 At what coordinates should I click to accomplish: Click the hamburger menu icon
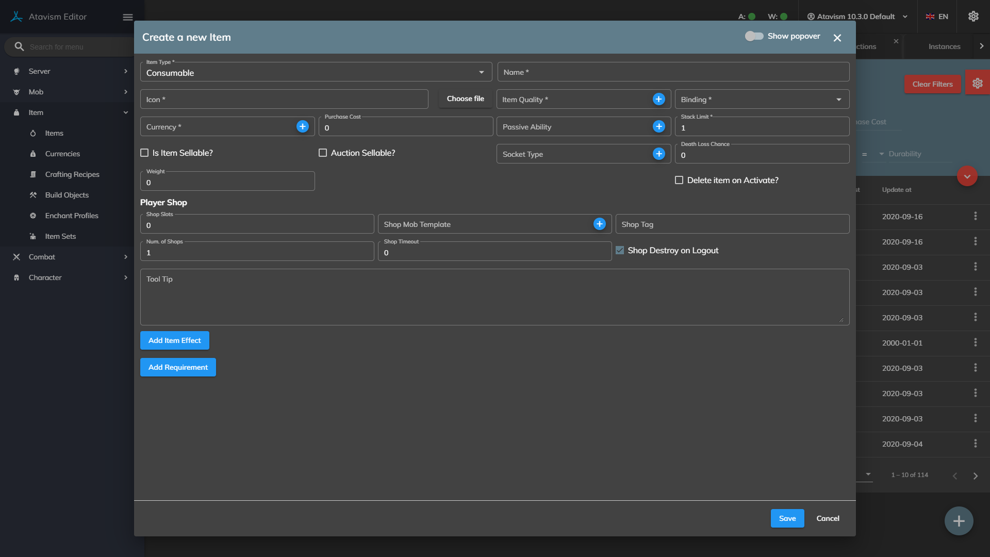pos(128,17)
